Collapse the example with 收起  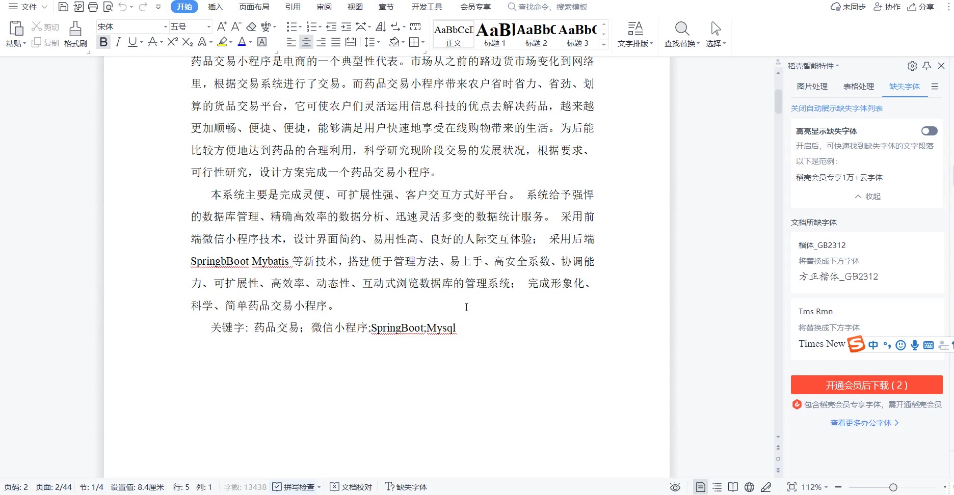867,196
